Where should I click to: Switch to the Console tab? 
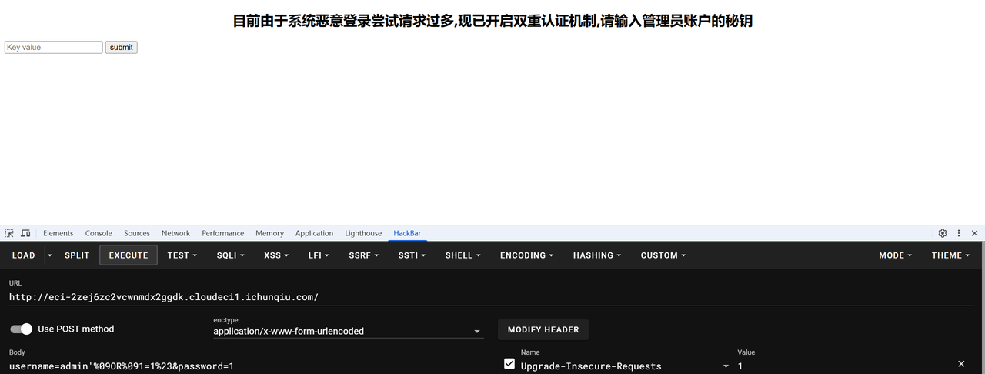tap(98, 233)
